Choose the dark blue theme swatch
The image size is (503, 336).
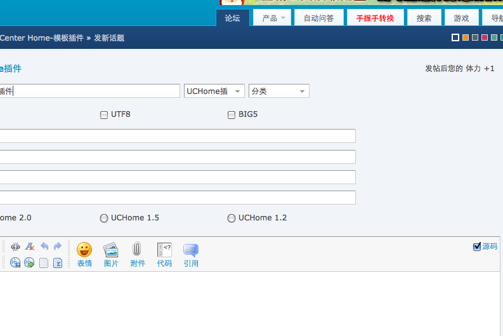tap(455, 37)
